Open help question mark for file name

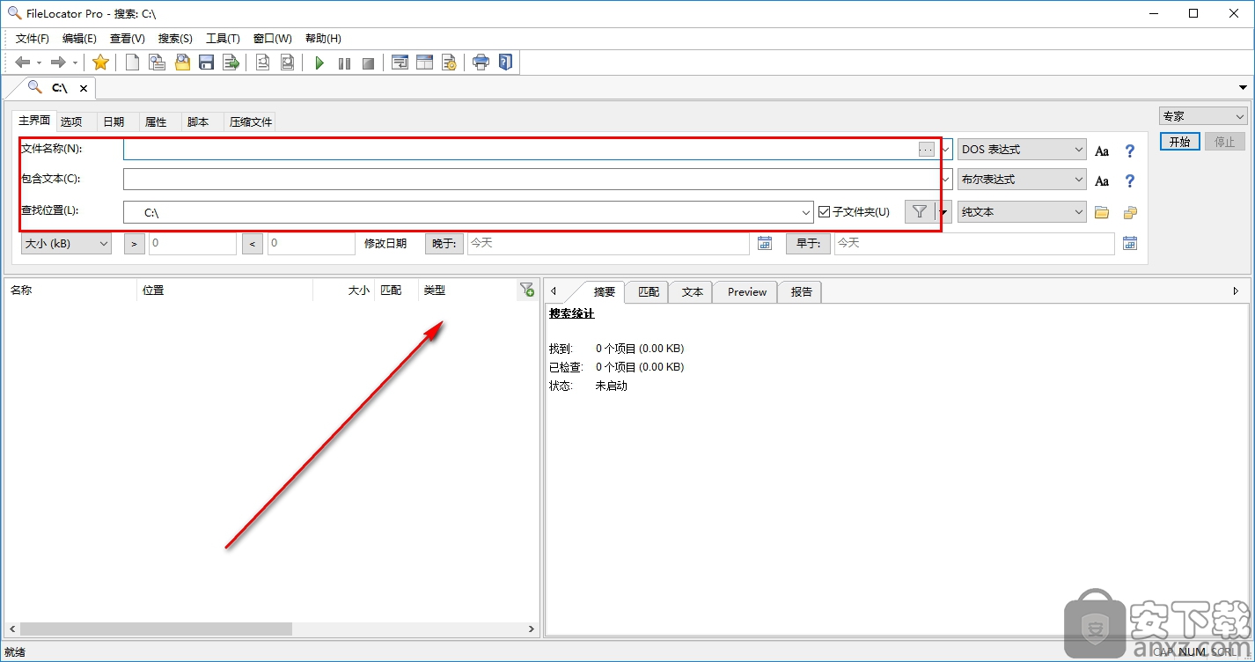pyautogui.click(x=1130, y=151)
